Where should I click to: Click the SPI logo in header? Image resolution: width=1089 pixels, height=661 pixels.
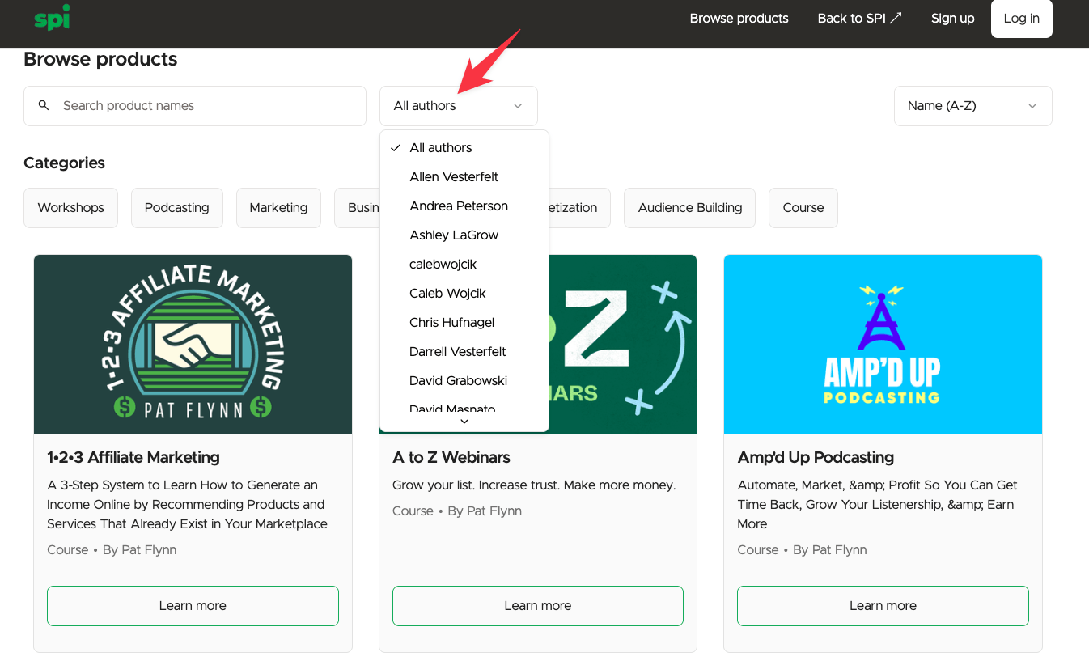click(52, 18)
